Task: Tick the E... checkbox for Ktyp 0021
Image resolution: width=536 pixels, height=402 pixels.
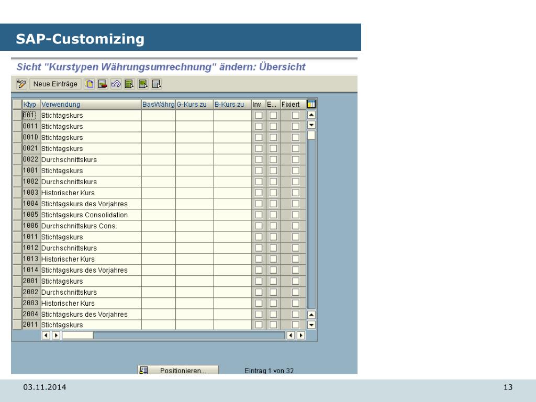Action: (273, 148)
